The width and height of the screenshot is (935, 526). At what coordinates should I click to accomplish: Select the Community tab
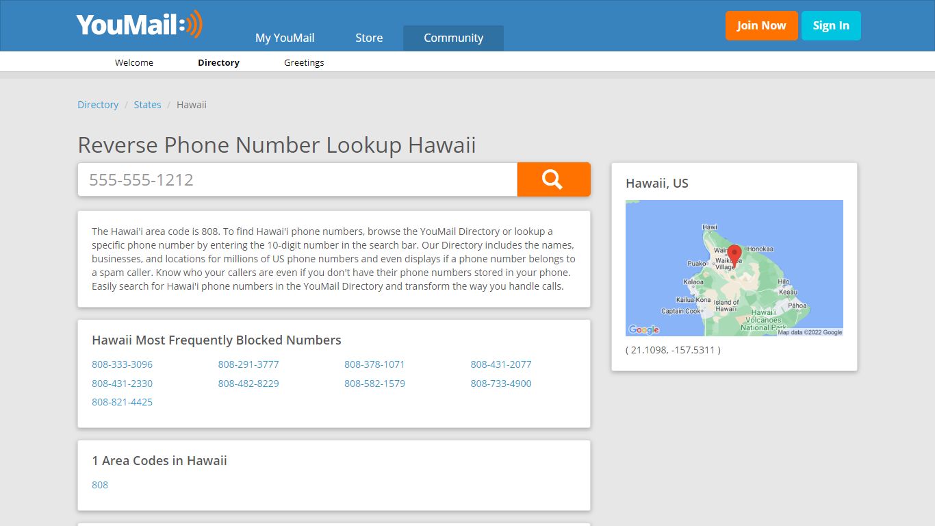click(453, 38)
